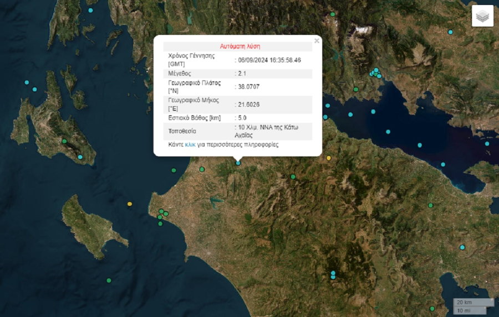Click the cyan marker in the top-right corner area

[x=450, y=32]
